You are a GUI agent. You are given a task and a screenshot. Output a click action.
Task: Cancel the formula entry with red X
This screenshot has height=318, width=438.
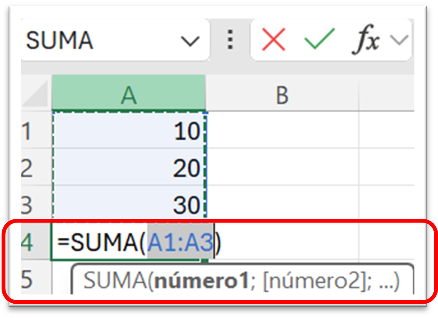273,40
